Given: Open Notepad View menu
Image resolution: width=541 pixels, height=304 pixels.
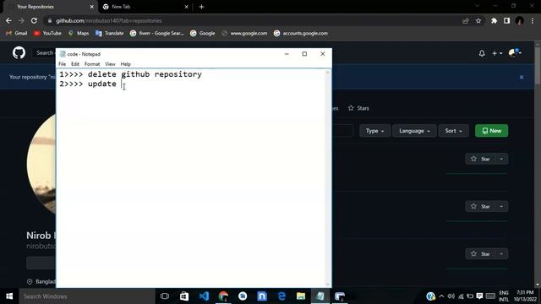Looking at the screenshot, I should tap(110, 64).
